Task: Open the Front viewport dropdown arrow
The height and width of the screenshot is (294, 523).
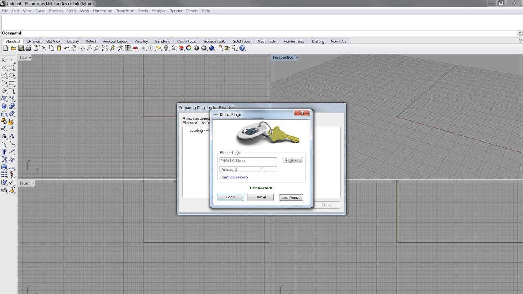Action: [33, 183]
